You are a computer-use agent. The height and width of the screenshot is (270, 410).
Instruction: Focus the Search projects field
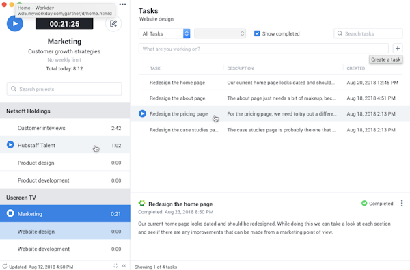(64, 89)
